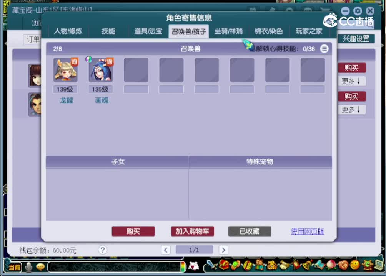Mute the microphone icon on the taskbar

coord(28,267)
